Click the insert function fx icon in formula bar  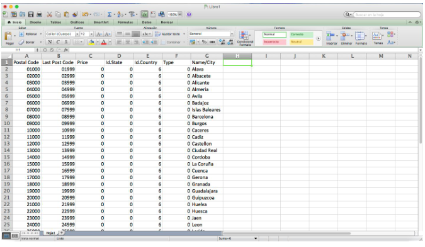(66, 50)
